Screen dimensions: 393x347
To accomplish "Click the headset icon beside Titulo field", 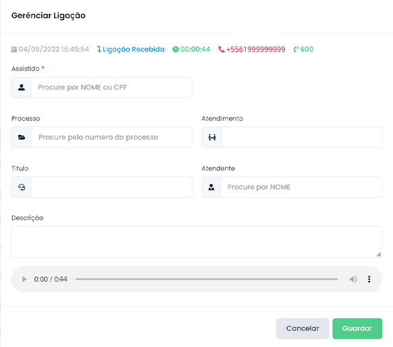I will pos(22,187).
